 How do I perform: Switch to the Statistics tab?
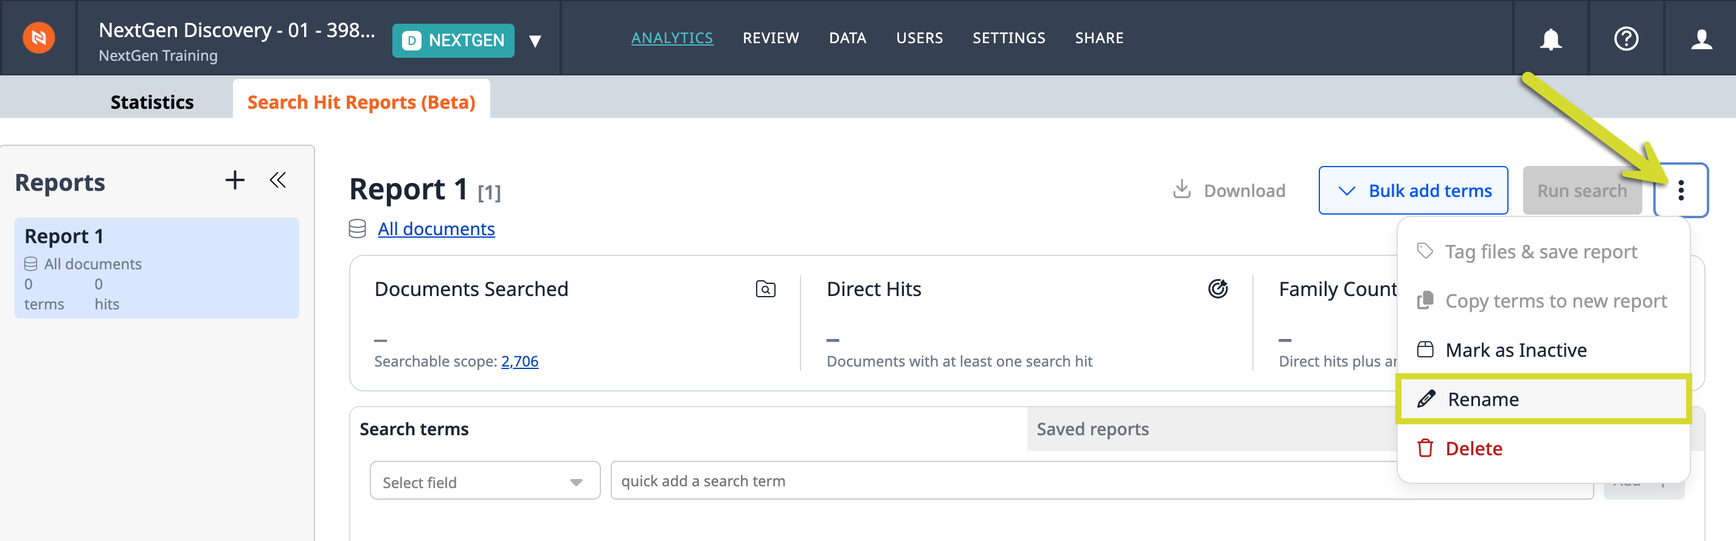[151, 102]
